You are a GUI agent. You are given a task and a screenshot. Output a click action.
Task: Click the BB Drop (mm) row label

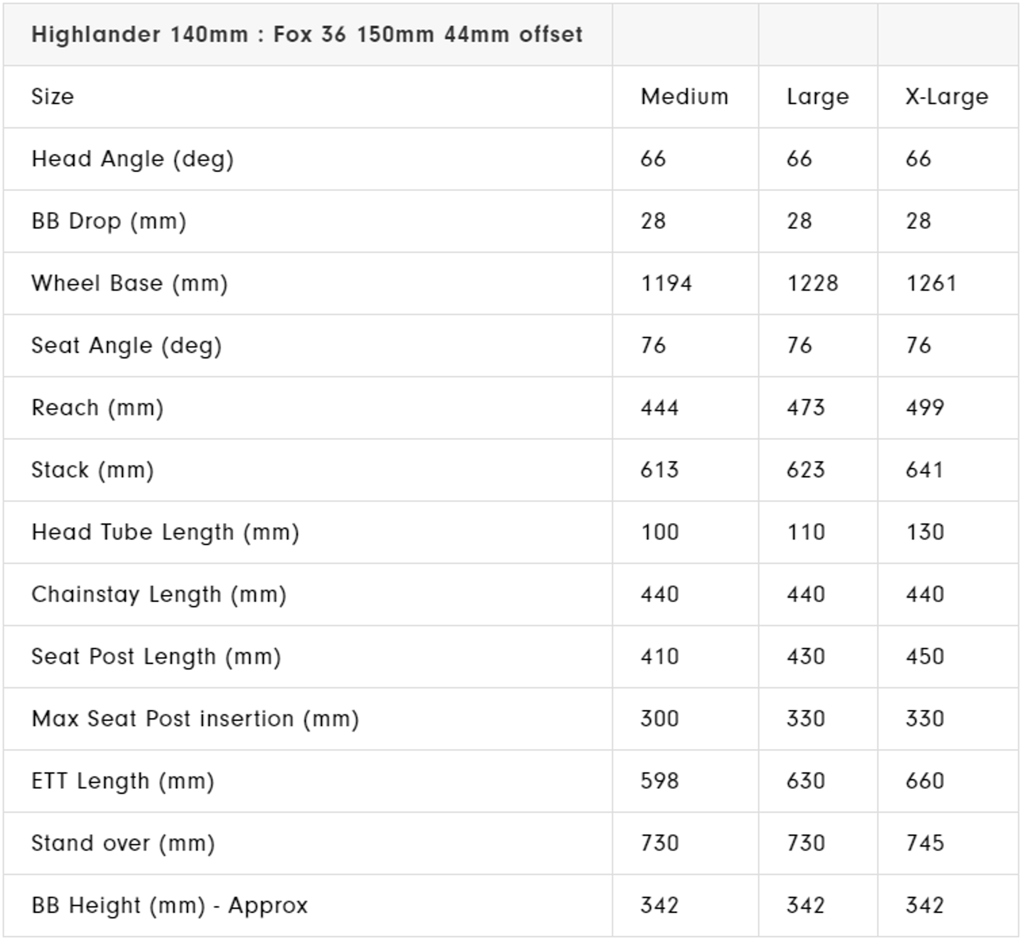pyautogui.click(x=109, y=221)
